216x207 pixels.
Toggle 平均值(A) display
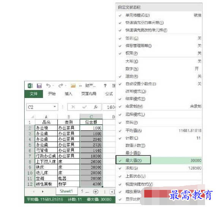tap(159, 131)
